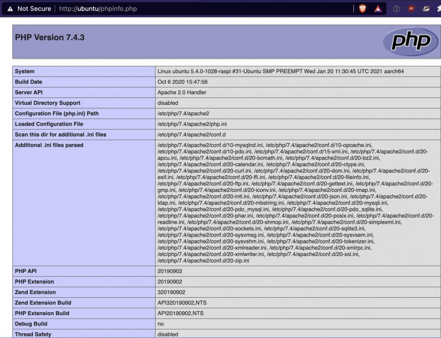
Task: Click the "Additional .ini files parsed" label
Action: (x=49, y=145)
